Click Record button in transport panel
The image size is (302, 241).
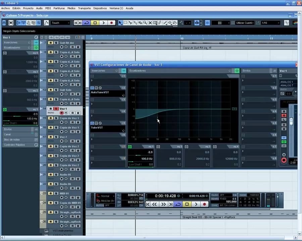[x=205, y=204]
